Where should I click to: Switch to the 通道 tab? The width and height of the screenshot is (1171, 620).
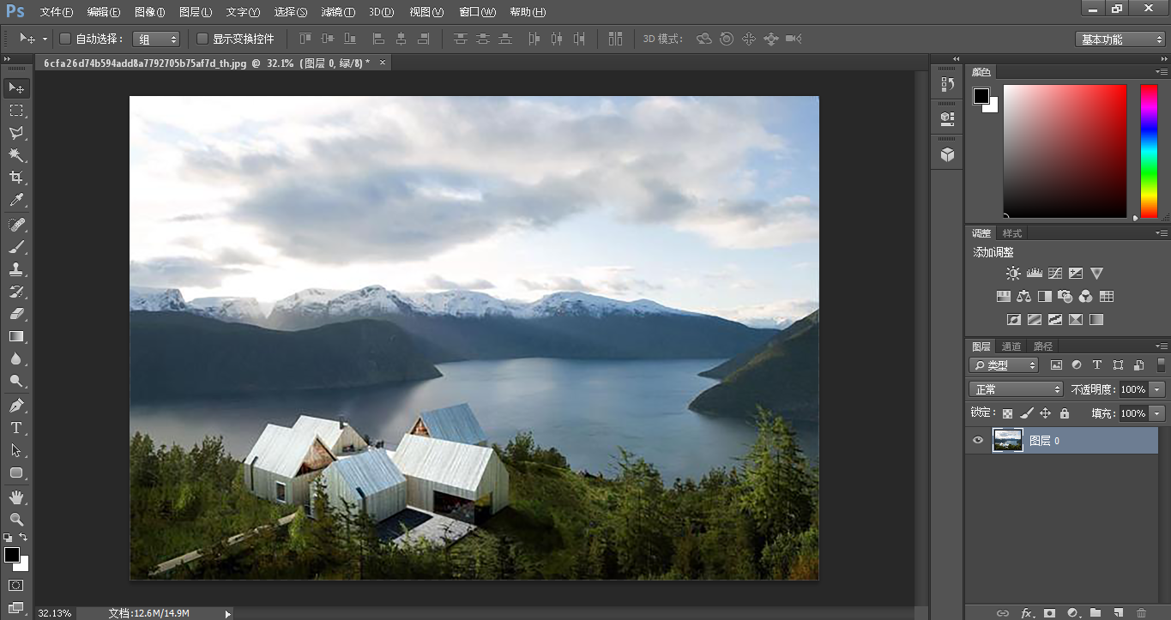click(1011, 346)
